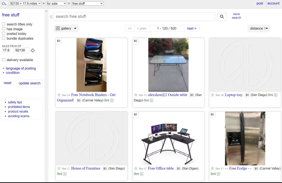
Task: Click the search free stuff input field
Action: point(134,17)
